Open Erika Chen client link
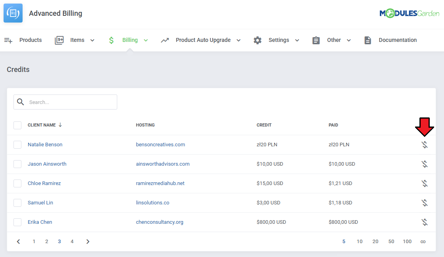The height and width of the screenshot is (257, 444). [40, 222]
